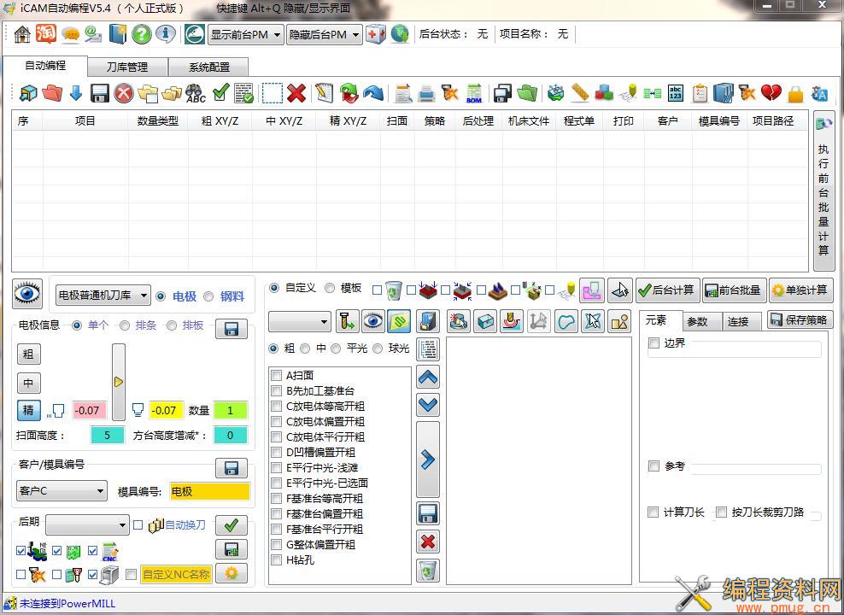This screenshot has width=844, height=615.
Task: Open the empty dropdown beside the tool icon
Action: point(299,322)
